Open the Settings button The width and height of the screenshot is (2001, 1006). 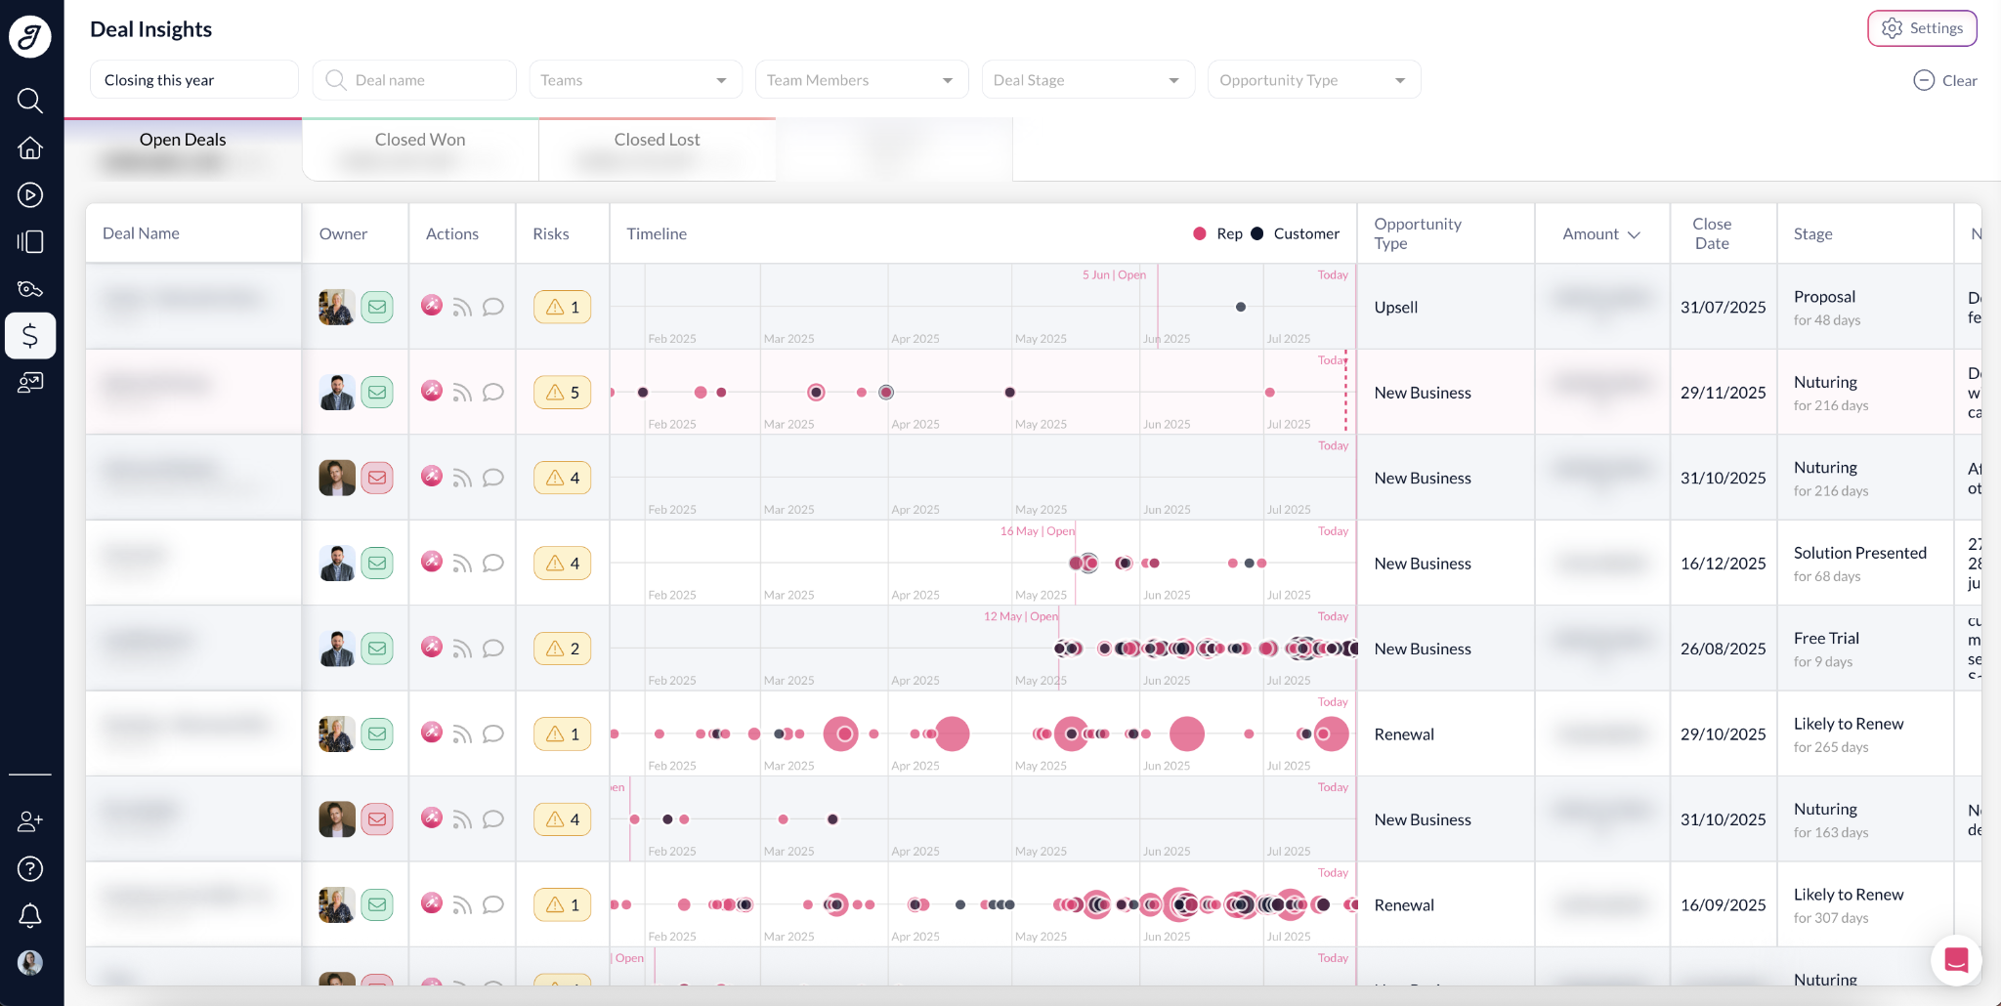(1922, 28)
